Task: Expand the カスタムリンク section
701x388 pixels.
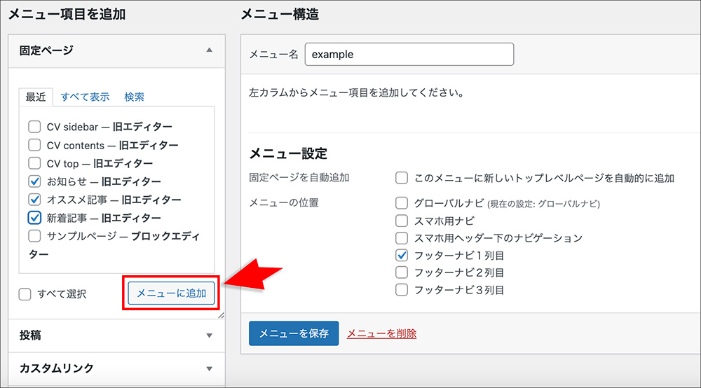Action: (x=209, y=368)
